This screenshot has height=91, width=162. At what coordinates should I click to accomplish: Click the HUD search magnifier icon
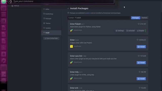pos(11,2)
